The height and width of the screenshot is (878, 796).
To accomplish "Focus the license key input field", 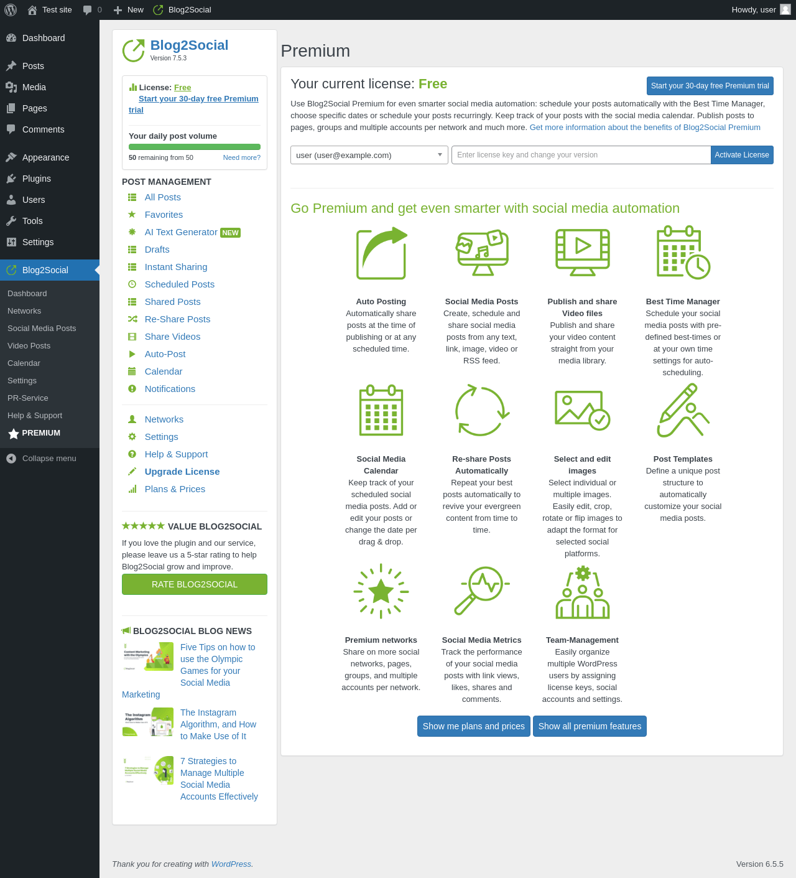I will point(581,155).
